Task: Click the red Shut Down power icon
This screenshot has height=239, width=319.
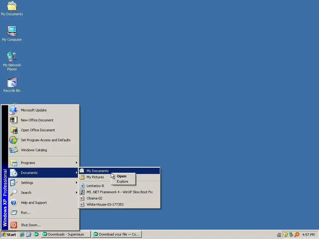Action: (x=14, y=225)
